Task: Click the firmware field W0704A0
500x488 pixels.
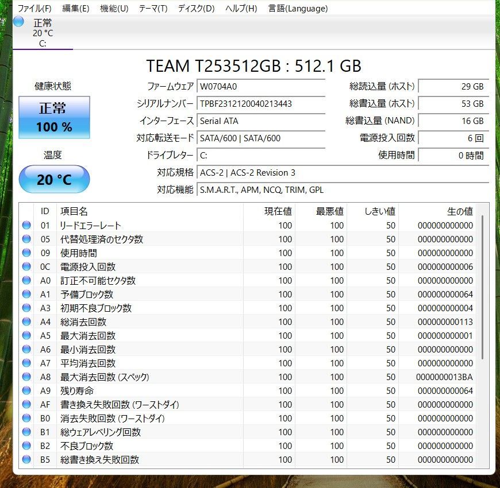Action: coord(261,87)
